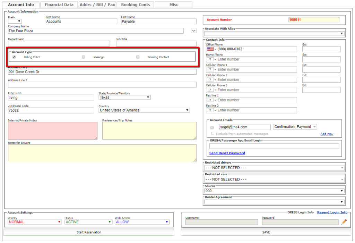Open the Priority NORMAL dropdown
Screen dimensions: 355x243
click(35, 222)
